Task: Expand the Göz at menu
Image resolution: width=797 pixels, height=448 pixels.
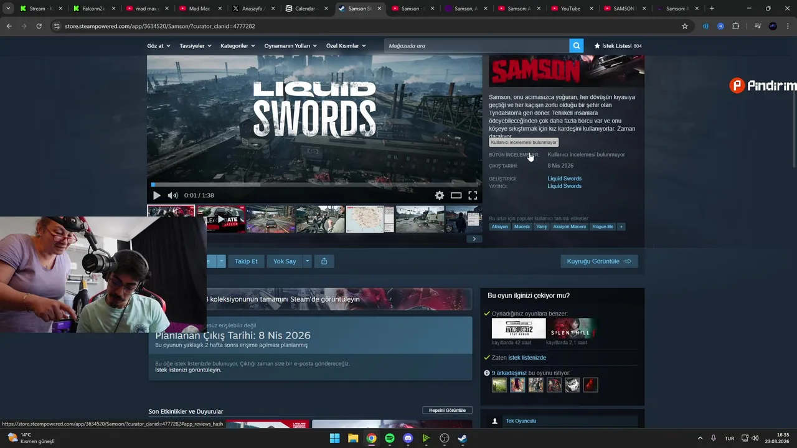Action: click(159, 45)
